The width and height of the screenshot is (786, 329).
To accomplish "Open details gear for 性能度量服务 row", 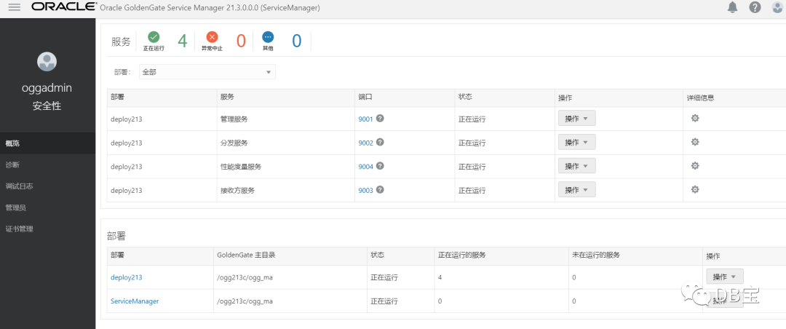I will click(695, 166).
